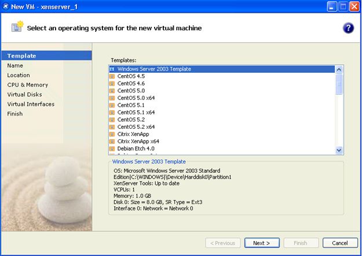Click the Citrix XenApp template icon
Screen dimensions: 362x256
click(112, 134)
